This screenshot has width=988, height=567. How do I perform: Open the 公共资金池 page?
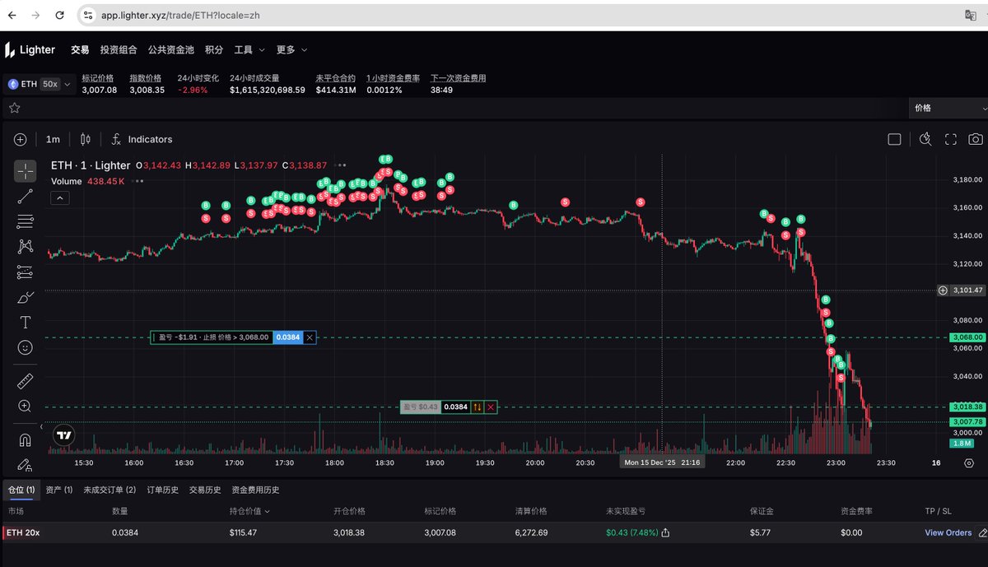click(x=171, y=49)
